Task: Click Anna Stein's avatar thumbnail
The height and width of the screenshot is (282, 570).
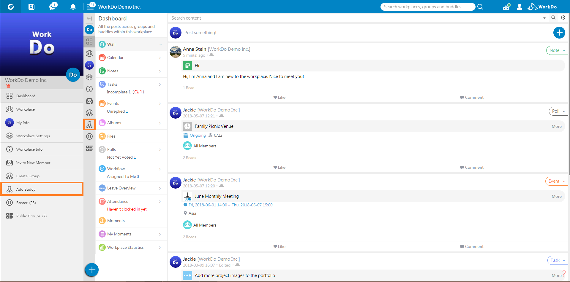Action: [x=176, y=52]
